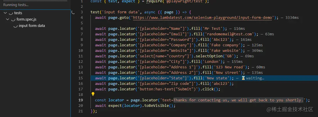Viewport: 318px width, 117px height.
Task: Click the running-test gutter icon on line 3
Action: point(73,12)
